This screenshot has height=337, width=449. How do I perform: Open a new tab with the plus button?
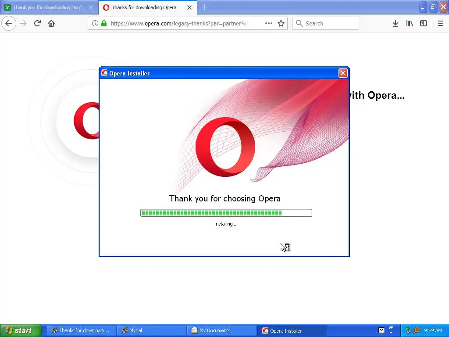pyautogui.click(x=204, y=7)
